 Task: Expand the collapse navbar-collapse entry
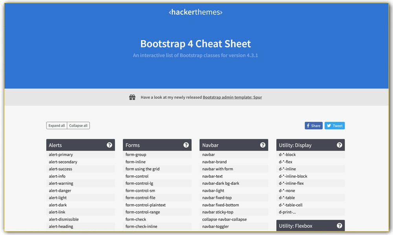(234, 219)
